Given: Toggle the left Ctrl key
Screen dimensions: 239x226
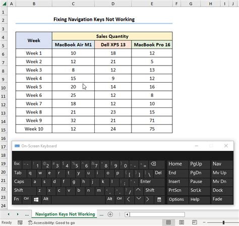Looking at the screenshot, I should tap(27, 199).
